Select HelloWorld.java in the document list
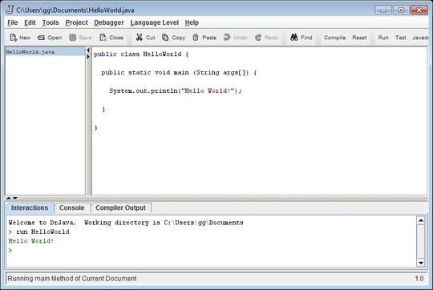 45,52
